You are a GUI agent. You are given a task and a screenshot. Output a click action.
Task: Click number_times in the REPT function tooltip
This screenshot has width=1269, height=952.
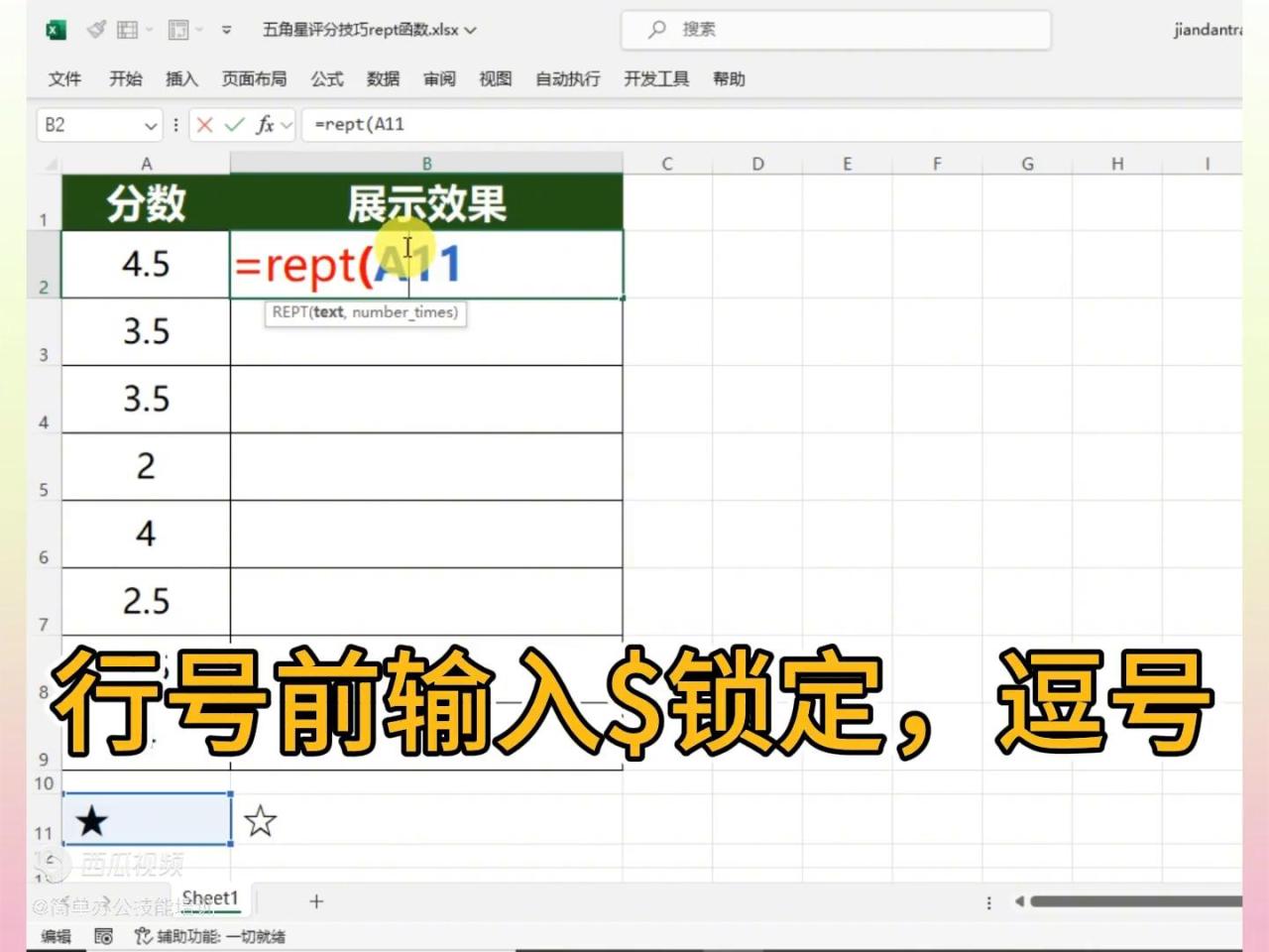[x=404, y=312]
